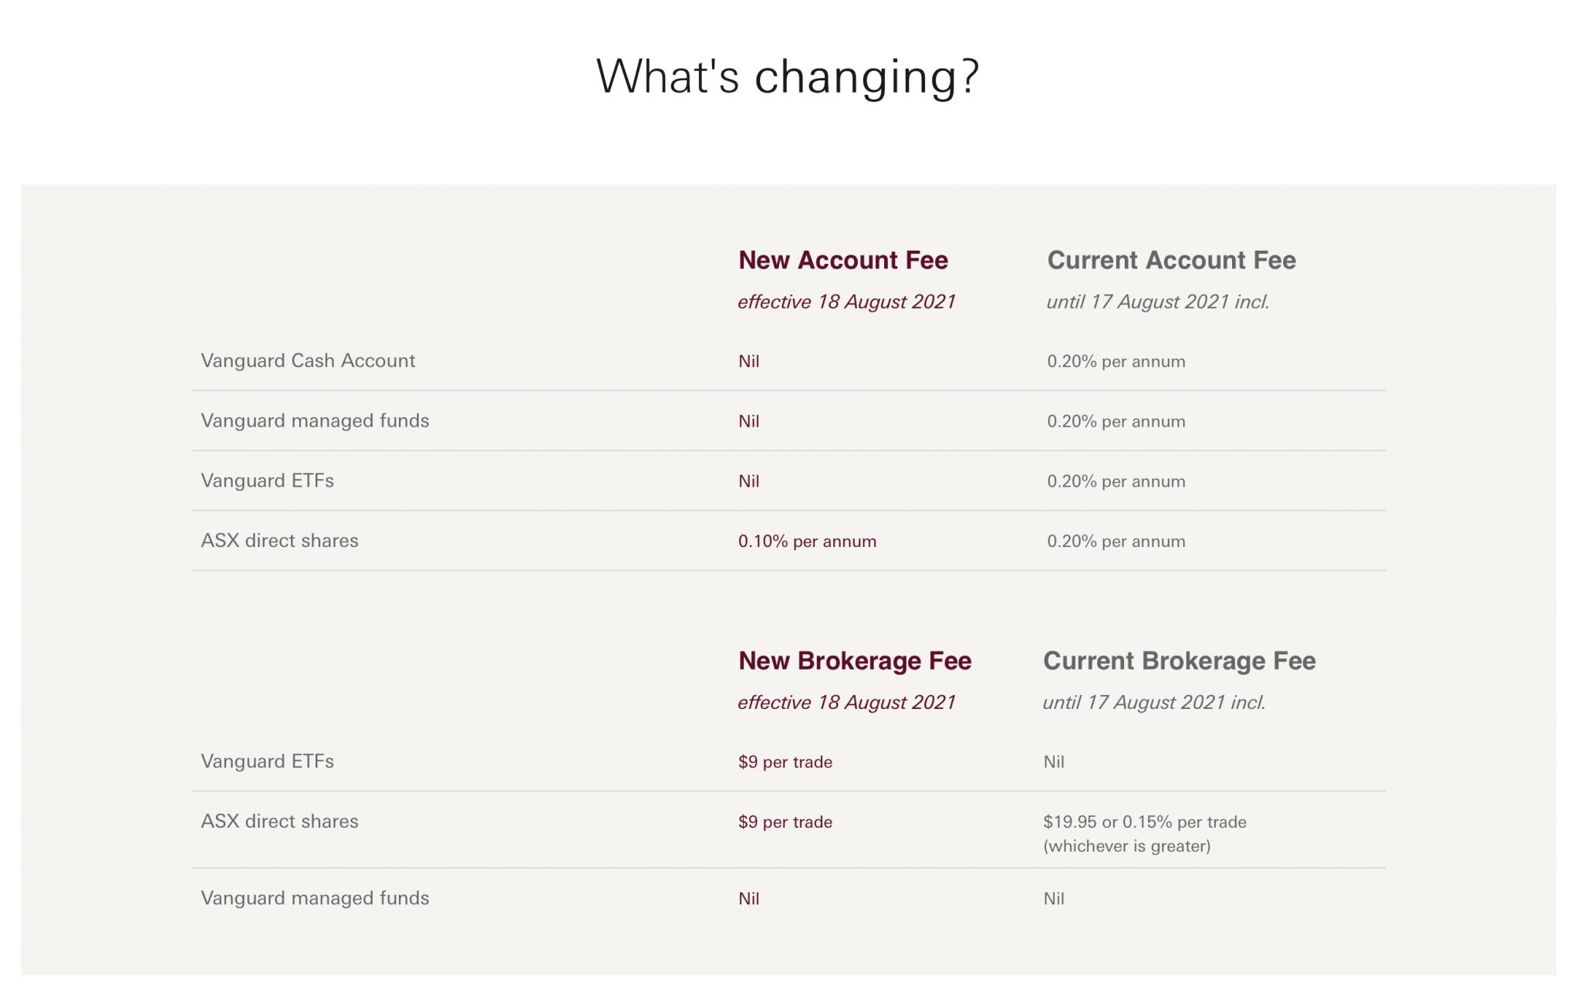The width and height of the screenshot is (1580, 992).
Task: Click the "What's changing?" page heading
Action: point(788,76)
